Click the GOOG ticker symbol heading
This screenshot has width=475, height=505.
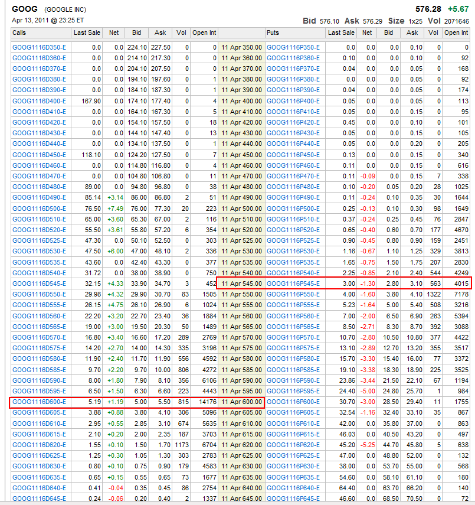[25, 10]
